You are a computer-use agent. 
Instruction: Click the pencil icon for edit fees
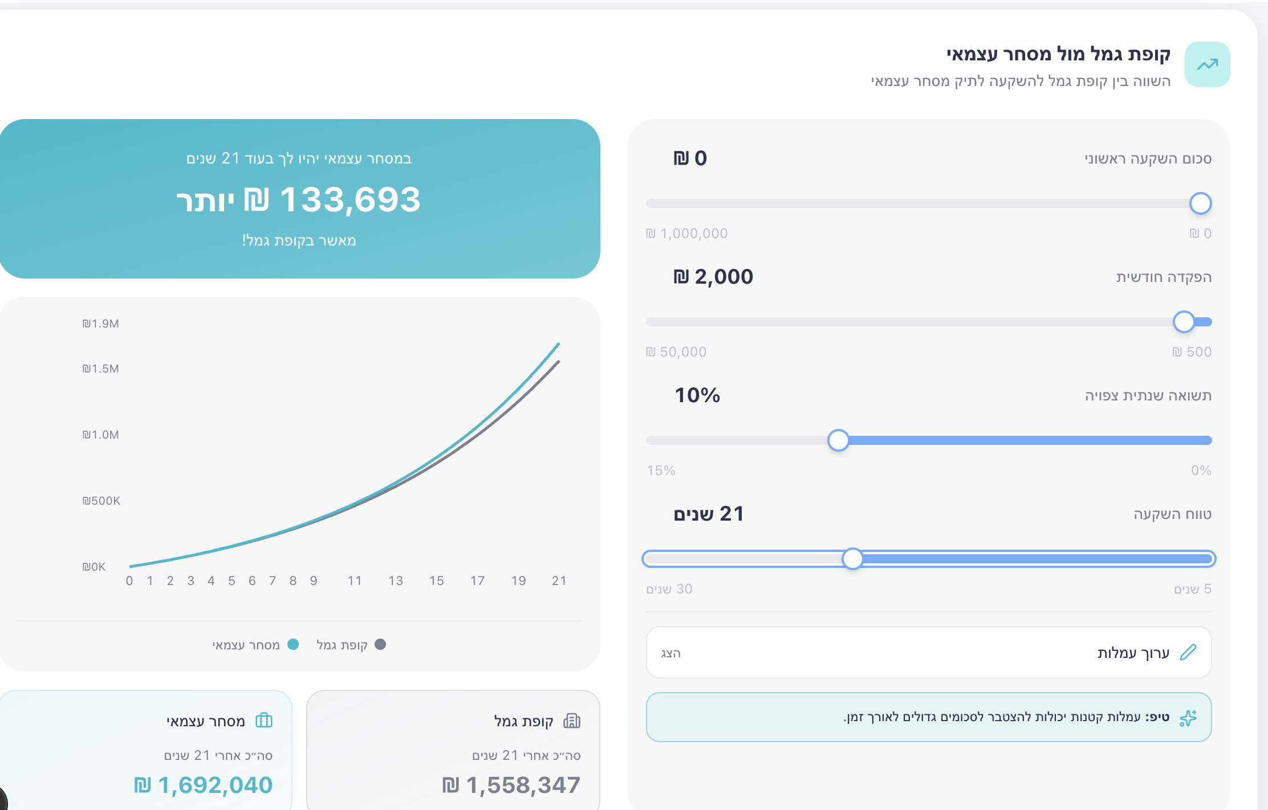[1188, 652]
